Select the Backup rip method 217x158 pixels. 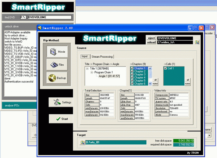pyautogui.click(x=57, y=78)
